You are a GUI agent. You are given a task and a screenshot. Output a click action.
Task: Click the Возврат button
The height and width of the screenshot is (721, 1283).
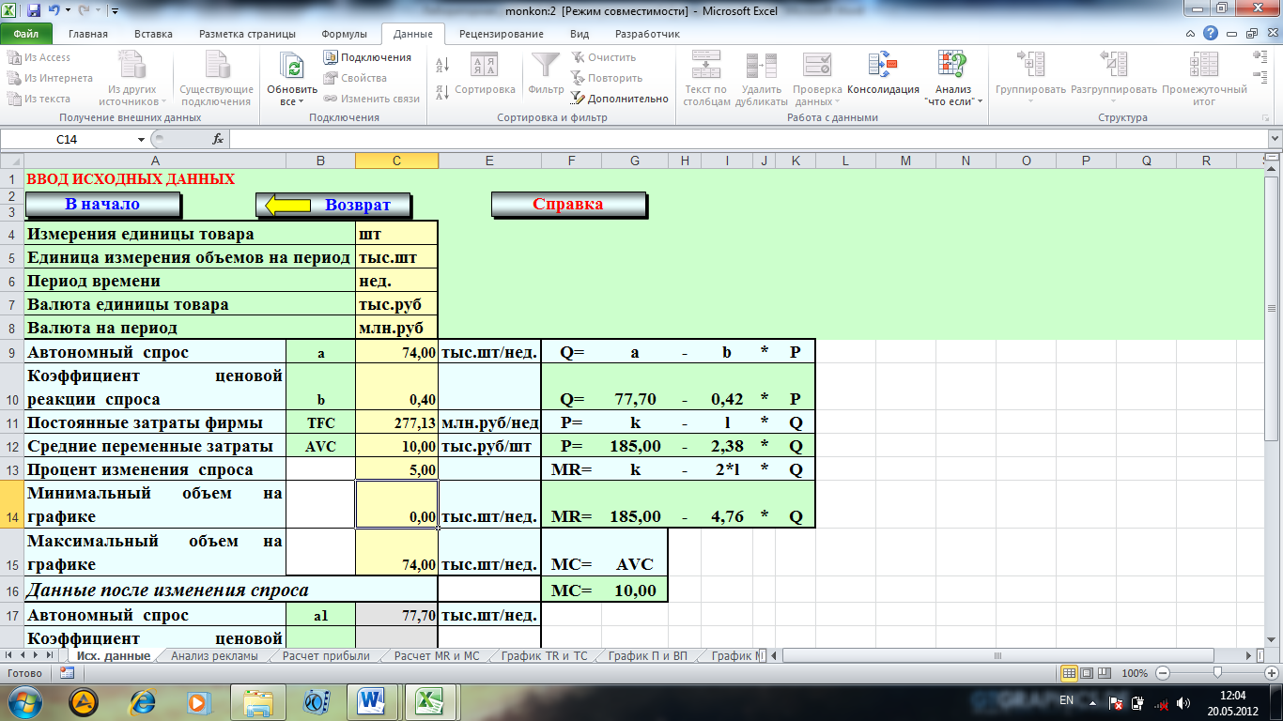click(x=335, y=205)
